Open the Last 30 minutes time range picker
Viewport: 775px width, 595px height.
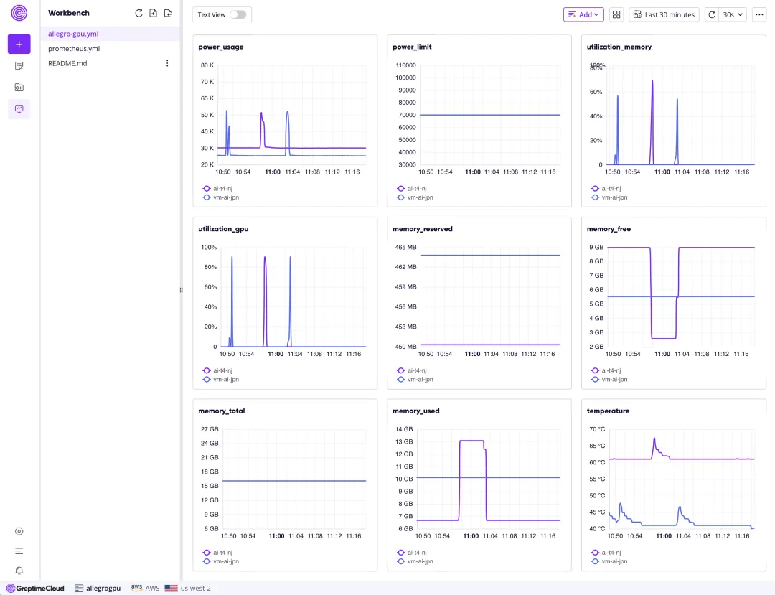tap(664, 14)
